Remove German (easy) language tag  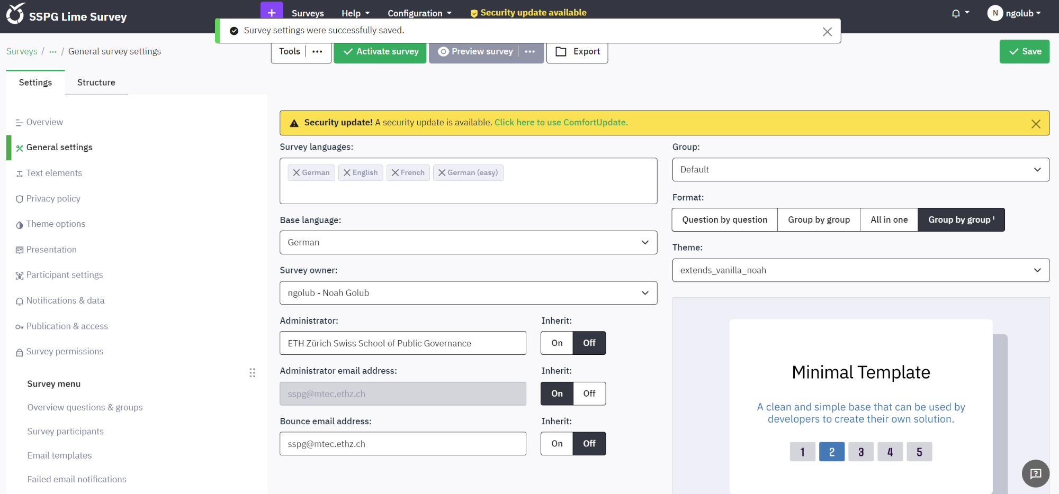[442, 173]
